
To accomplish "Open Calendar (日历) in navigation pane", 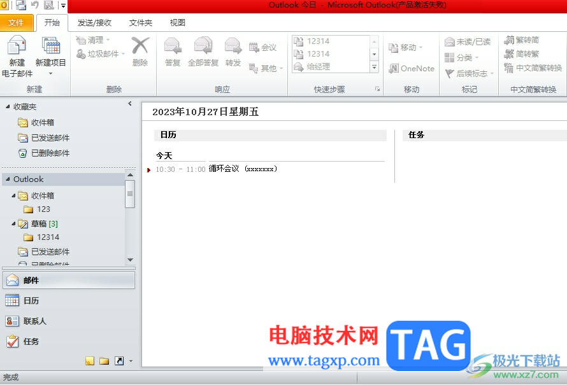I will click(69, 300).
